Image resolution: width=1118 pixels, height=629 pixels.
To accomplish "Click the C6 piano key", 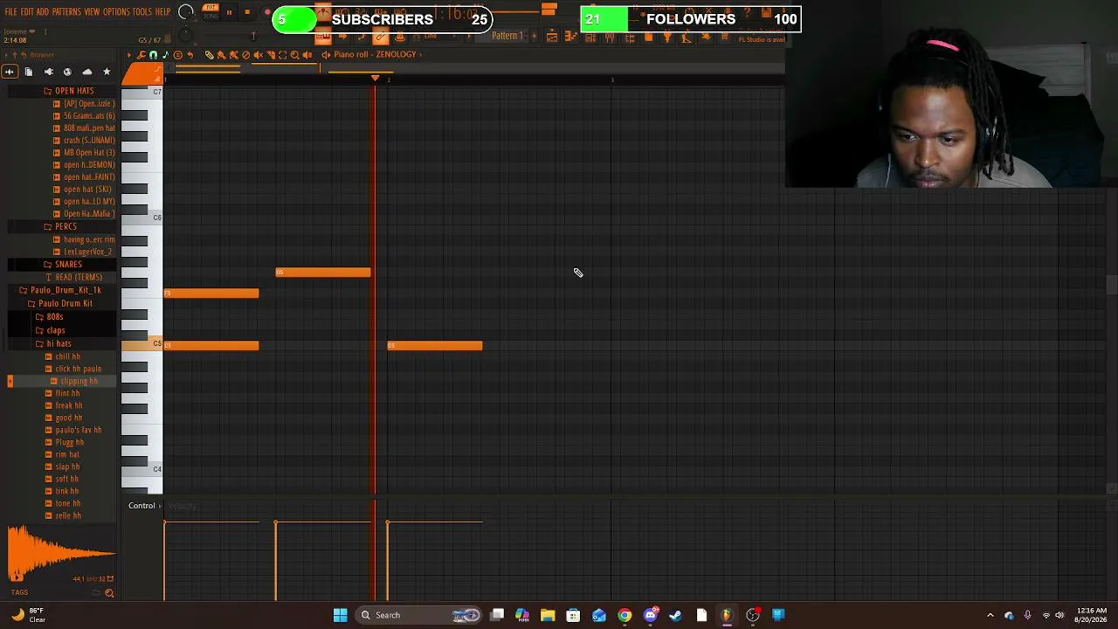I will (141, 218).
